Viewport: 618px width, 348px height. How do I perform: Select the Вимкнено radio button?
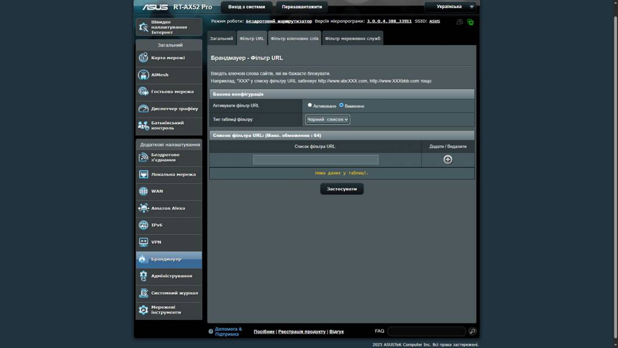[341, 106]
